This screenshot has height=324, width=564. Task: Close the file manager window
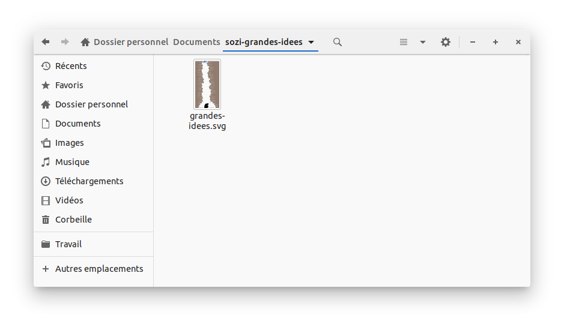[x=518, y=42]
